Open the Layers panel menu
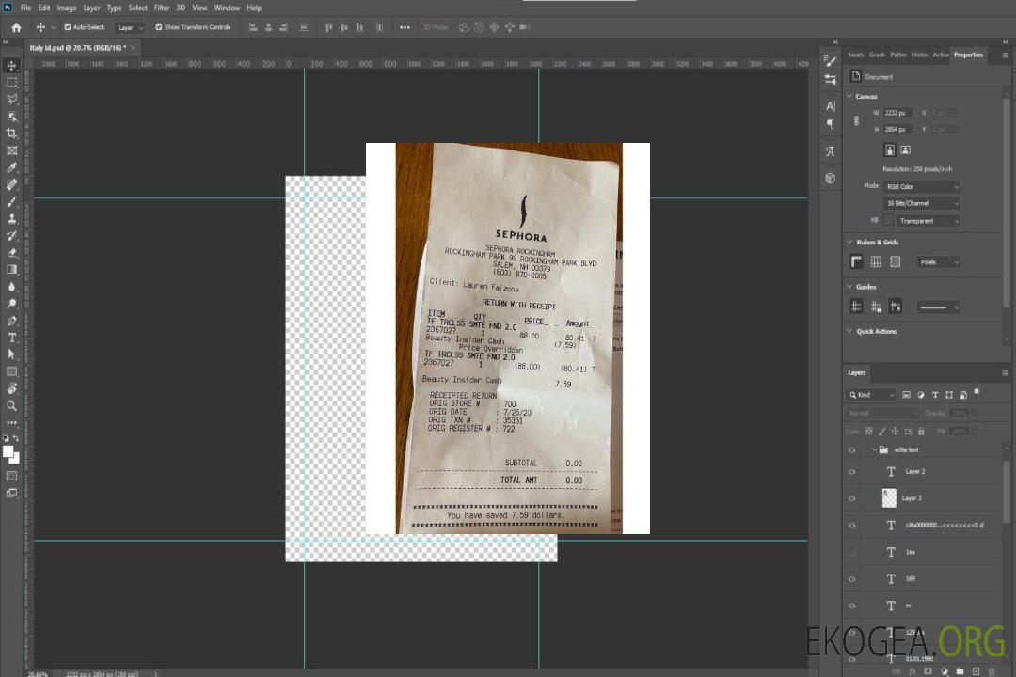This screenshot has height=677, width=1016. (1005, 373)
